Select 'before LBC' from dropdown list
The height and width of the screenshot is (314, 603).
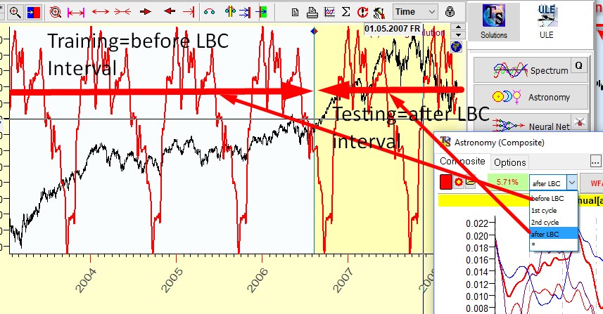[x=549, y=198]
